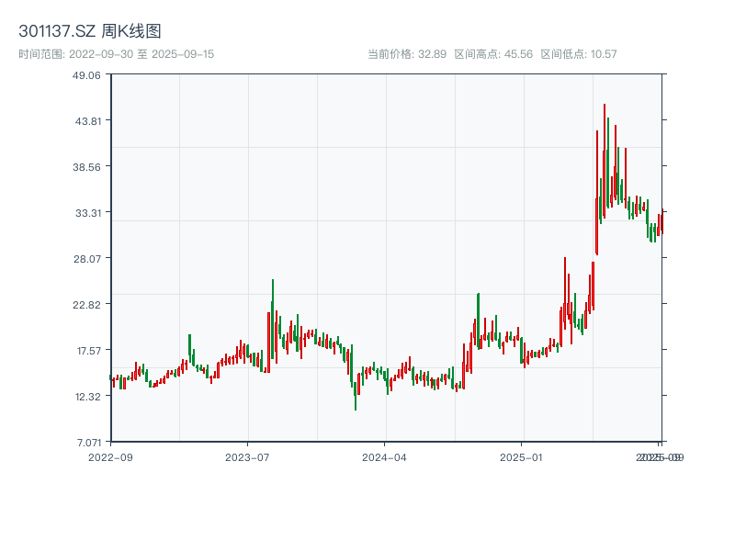Viewport: 735px width, 551px height.
Task: Click y-axis label 38.56
Action: click(86, 167)
